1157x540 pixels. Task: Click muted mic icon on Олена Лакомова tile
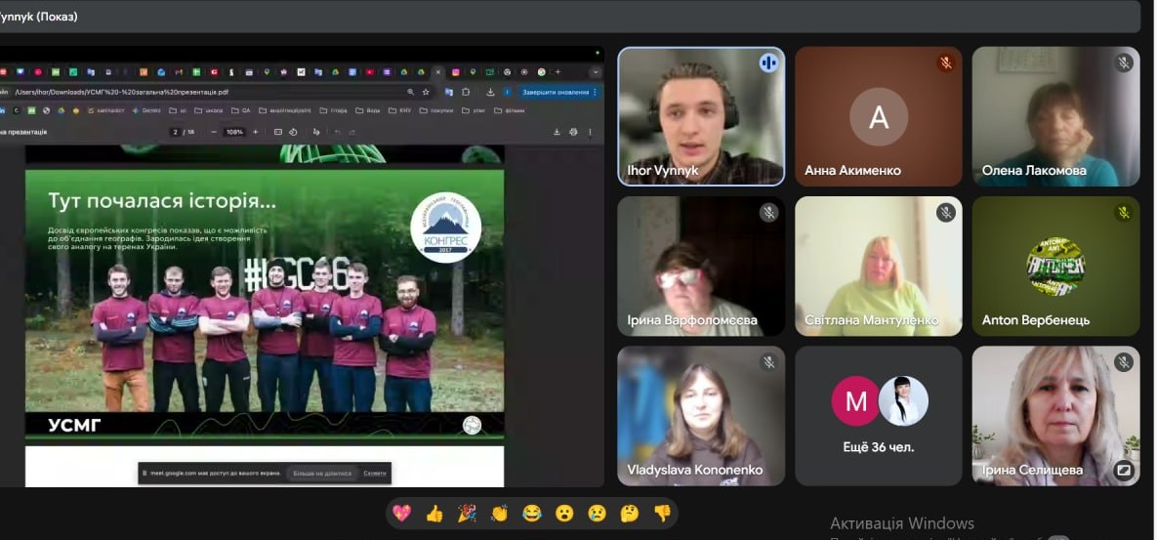click(x=1124, y=63)
